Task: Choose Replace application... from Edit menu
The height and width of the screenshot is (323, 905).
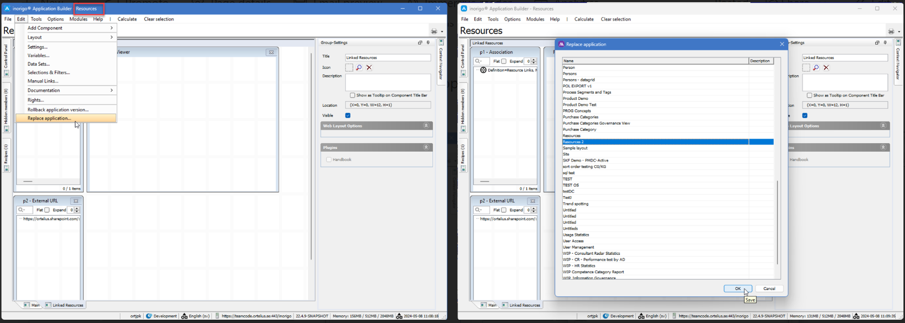Action: pyautogui.click(x=49, y=118)
